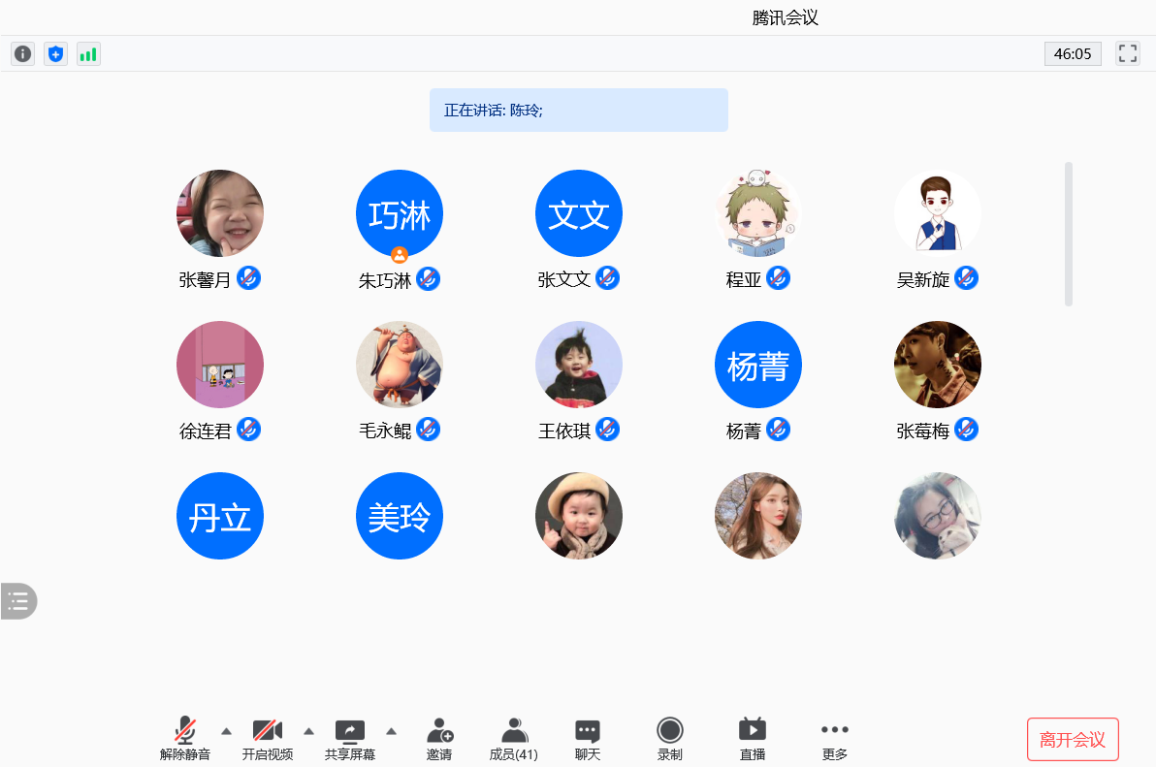1156x767 pixels.
Task: Click the 共享屏幕 share screen item
Action: click(x=350, y=739)
